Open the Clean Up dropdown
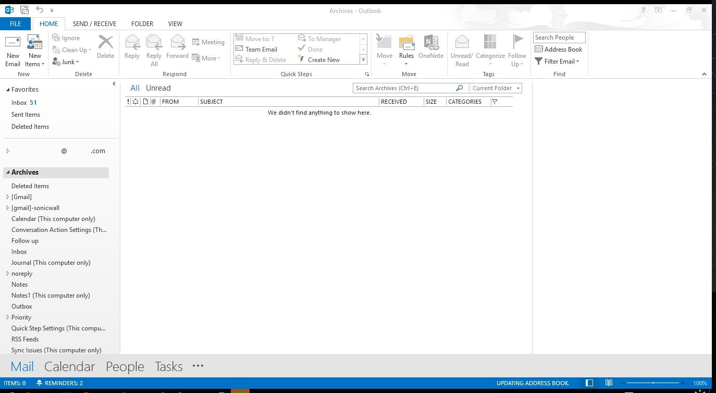The height and width of the screenshot is (393, 716). (72, 50)
